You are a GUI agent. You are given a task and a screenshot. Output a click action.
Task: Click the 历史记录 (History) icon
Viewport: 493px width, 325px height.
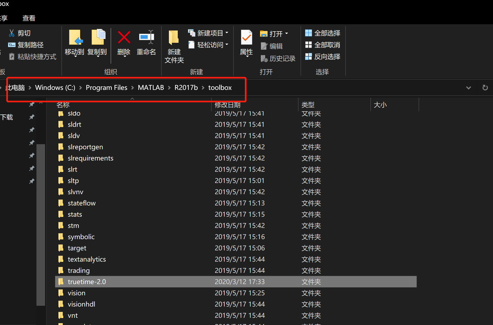tap(264, 59)
